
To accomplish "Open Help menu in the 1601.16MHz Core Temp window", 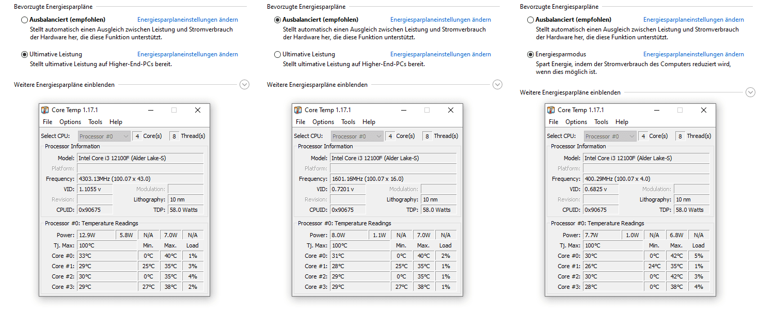I will tap(369, 122).
